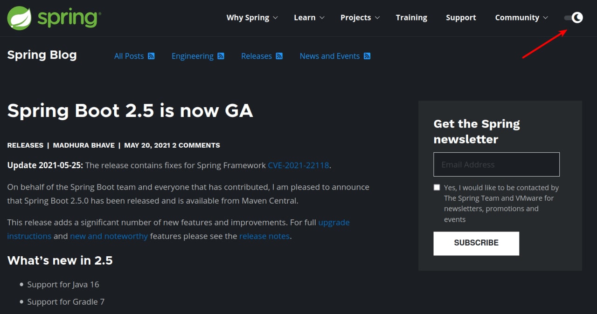Open the CVE-2021-22118 link

click(x=298, y=165)
